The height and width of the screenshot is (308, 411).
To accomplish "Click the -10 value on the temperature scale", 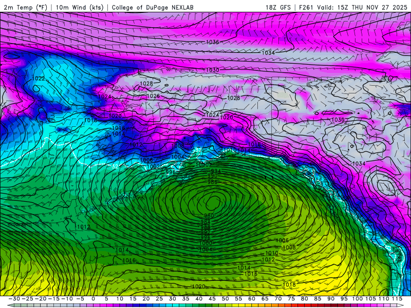I will coord(67,299).
